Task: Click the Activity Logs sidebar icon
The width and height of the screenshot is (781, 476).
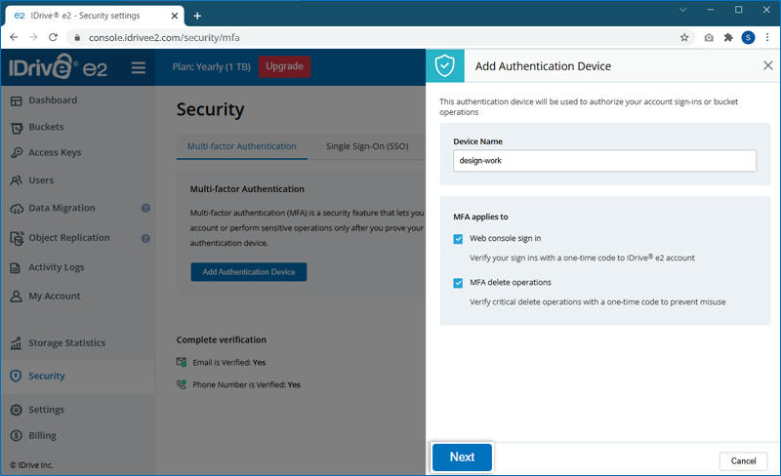Action: coord(17,267)
